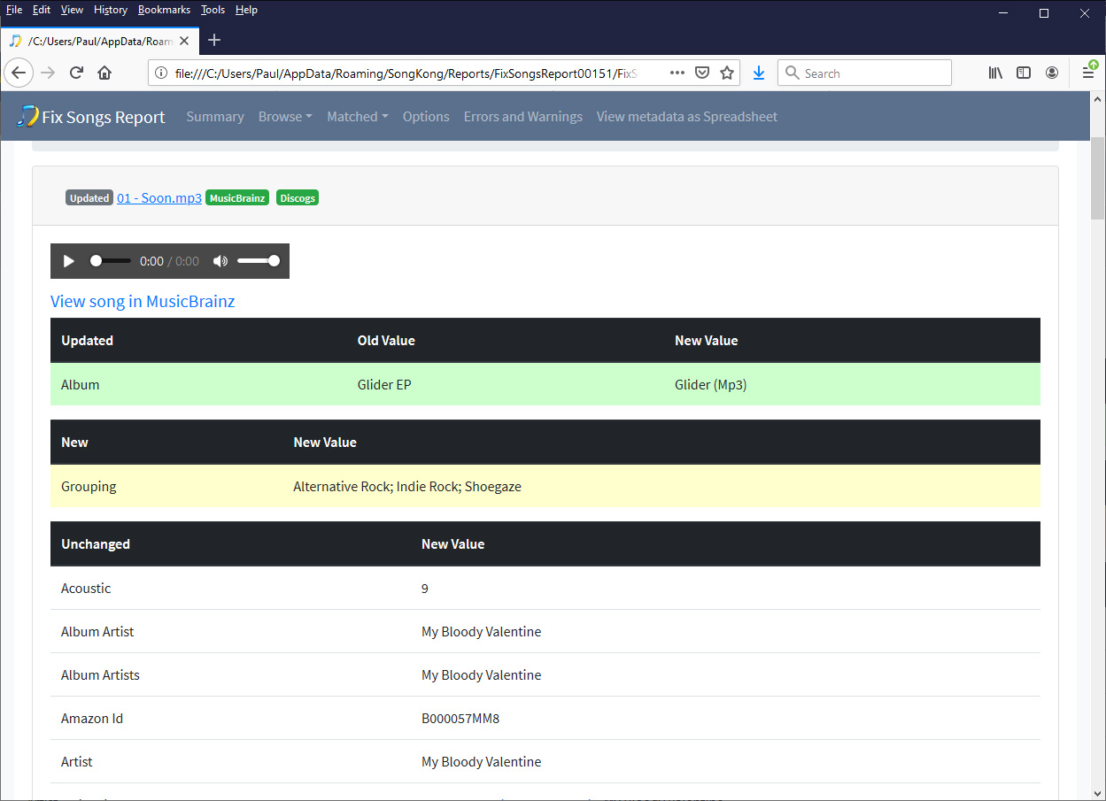Viewport: 1106px width, 801px height.
Task: Click the grey Updated badge
Action: tap(89, 198)
